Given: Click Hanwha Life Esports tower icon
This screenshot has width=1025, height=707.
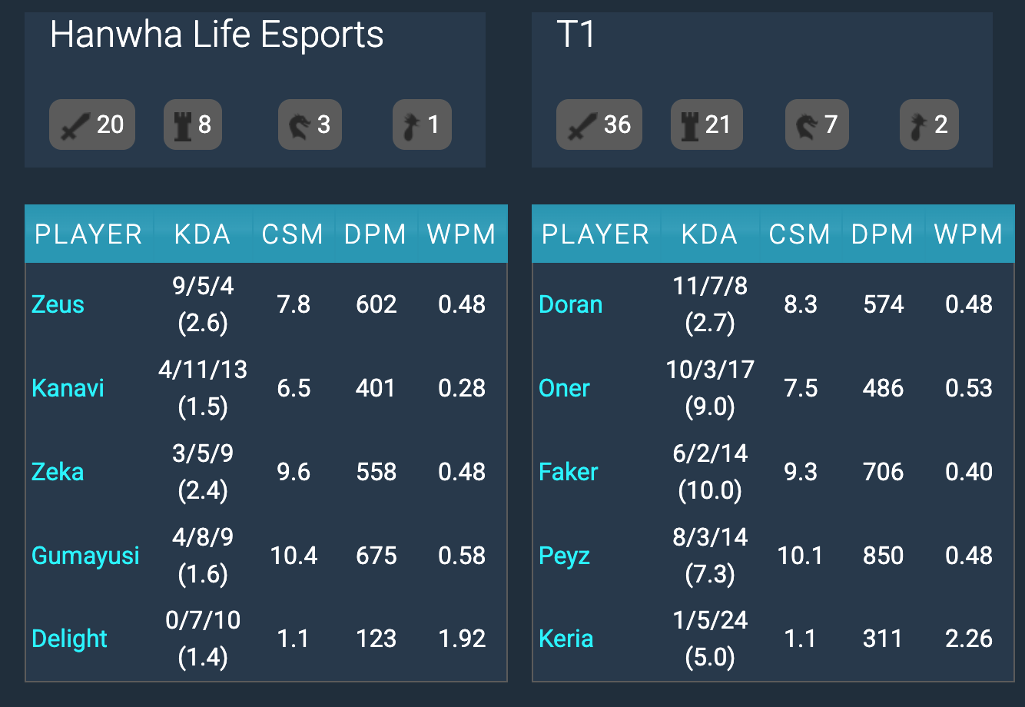Looking at the screenshot, I should coord(182,124).
